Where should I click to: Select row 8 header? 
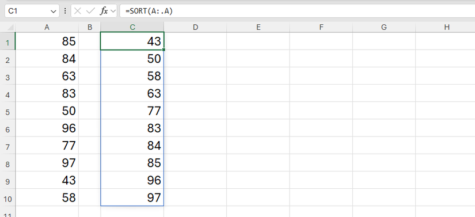pyautogui.click(x=7, y=163)
